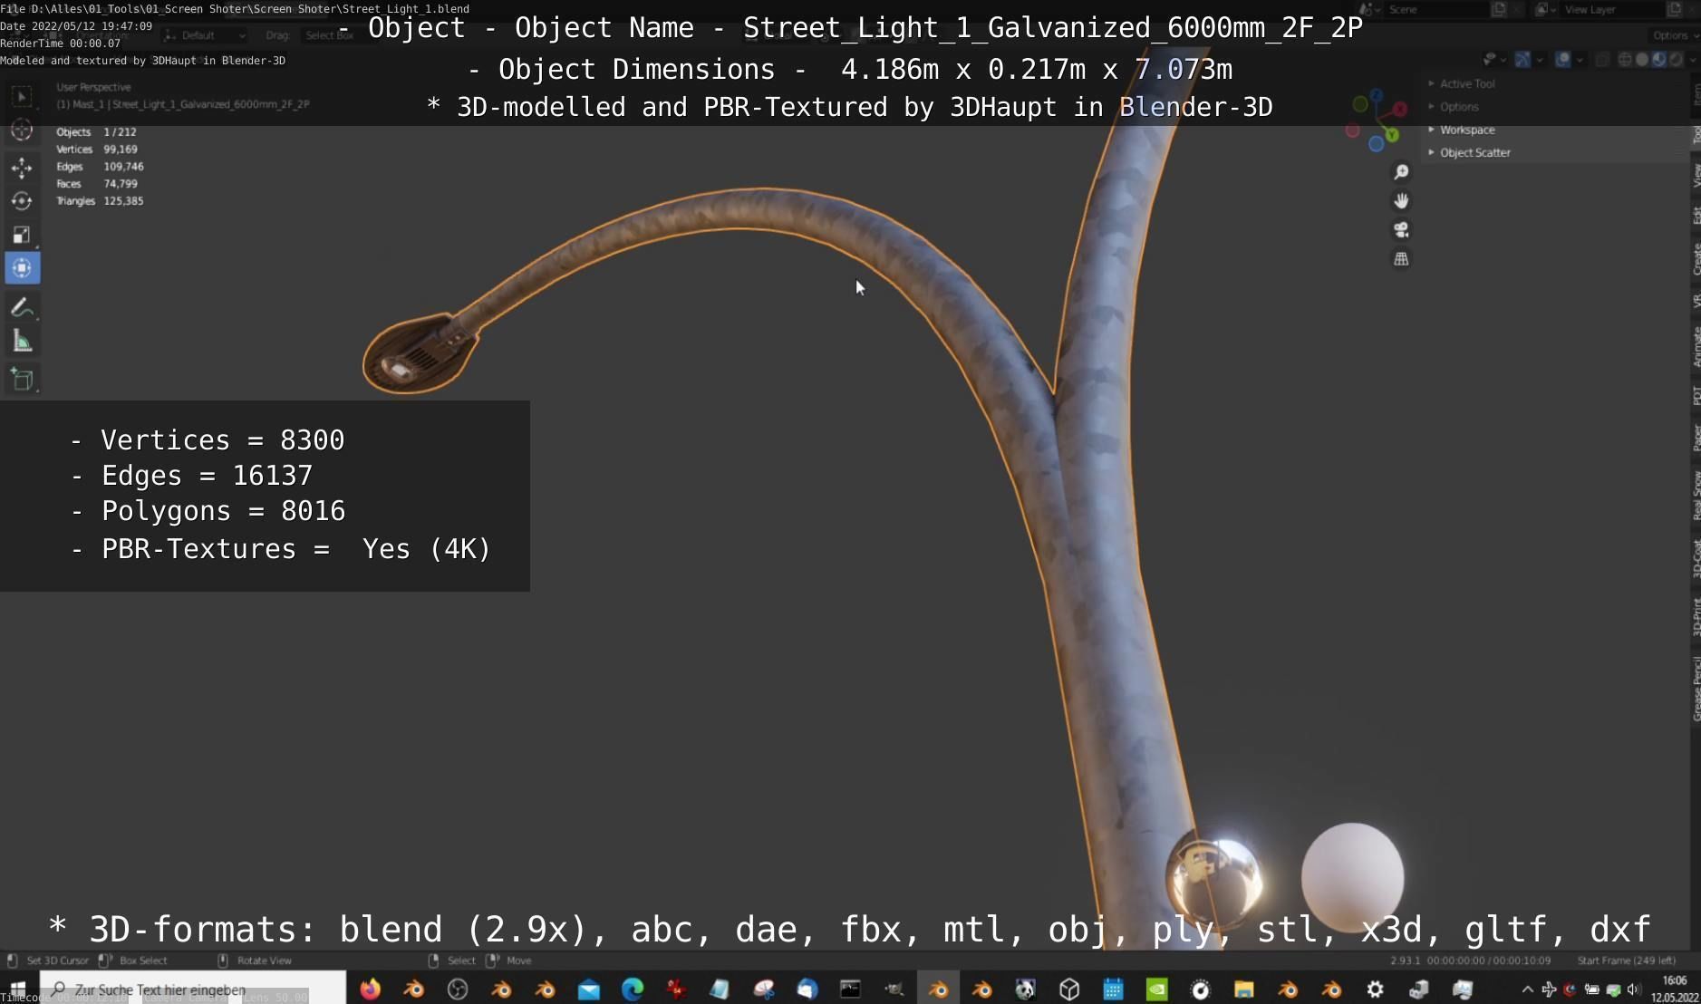
Task: Open the Options dropdown in header
Action: [1674, 35]
